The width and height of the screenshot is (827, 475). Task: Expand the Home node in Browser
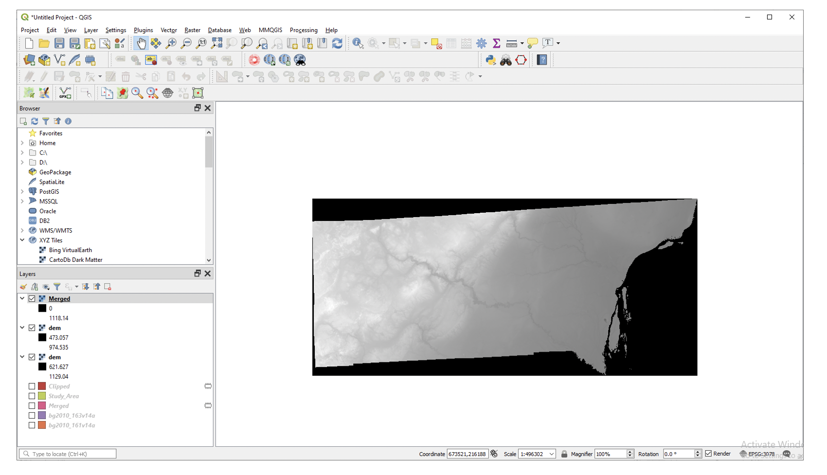[22, 143]
